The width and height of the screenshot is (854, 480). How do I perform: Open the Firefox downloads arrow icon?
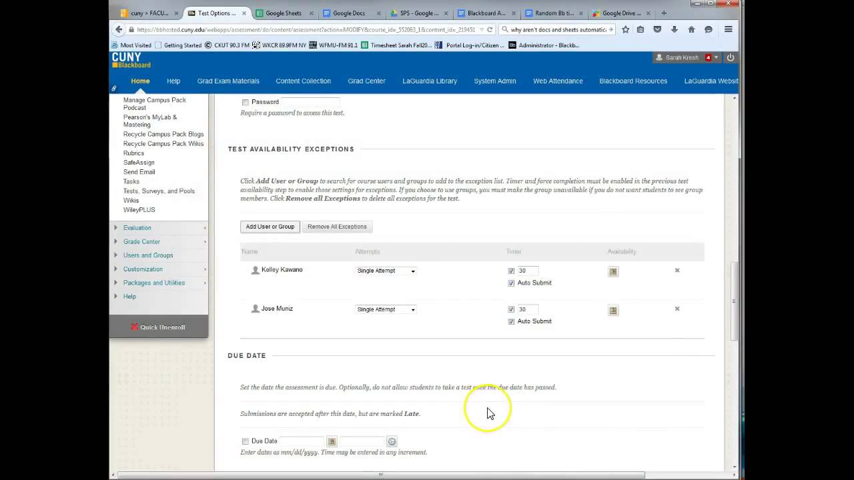click(675, 29)
